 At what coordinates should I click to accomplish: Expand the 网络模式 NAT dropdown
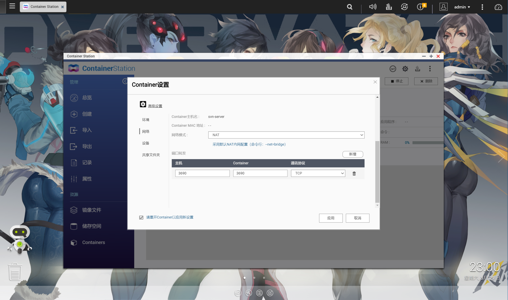click(286, 135)
